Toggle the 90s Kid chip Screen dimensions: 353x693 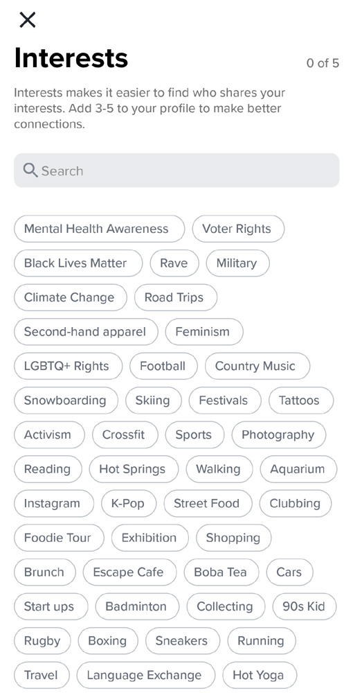[x=305, y=606]
